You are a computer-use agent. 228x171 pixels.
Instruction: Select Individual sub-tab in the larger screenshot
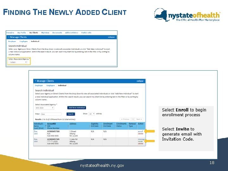point(62,85)
